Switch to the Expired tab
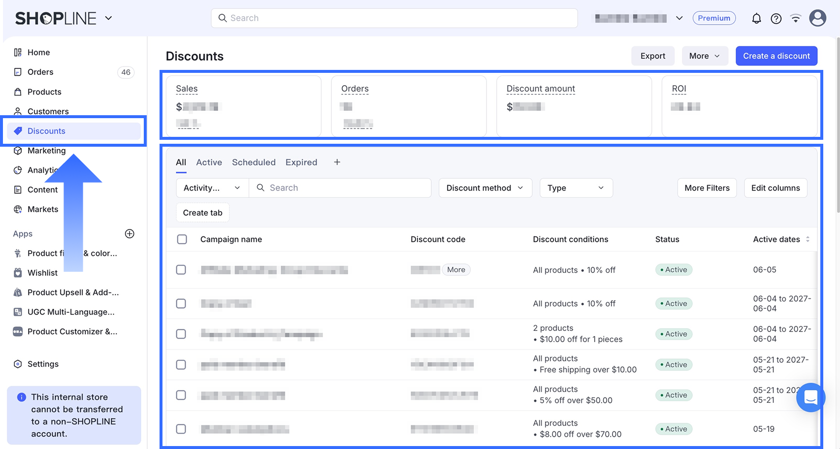This screenshot has height=449, width=840. pos(301,162)
